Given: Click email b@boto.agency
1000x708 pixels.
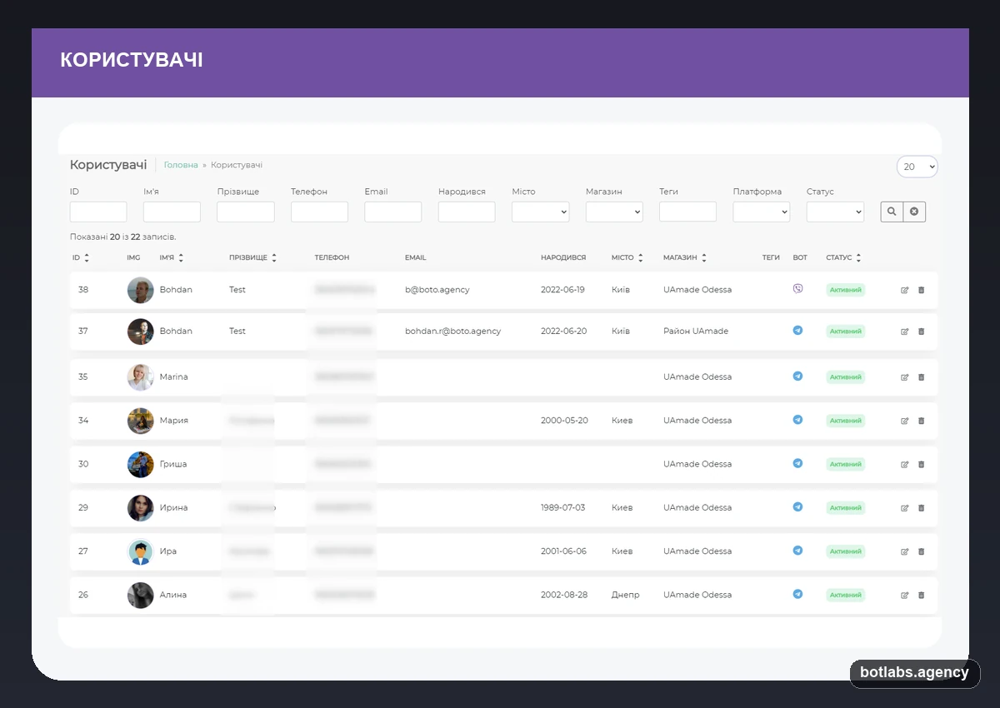Looking at the screenshot, I should [x=437, y=290].
